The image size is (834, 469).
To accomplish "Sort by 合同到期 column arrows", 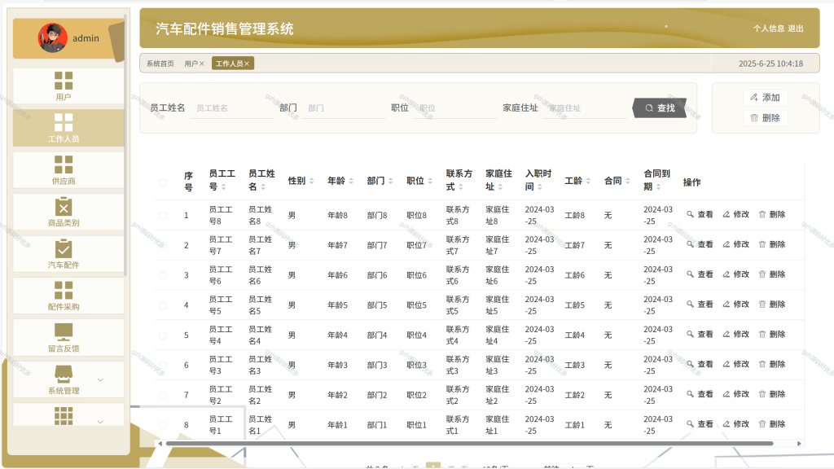I will point(658,186).
